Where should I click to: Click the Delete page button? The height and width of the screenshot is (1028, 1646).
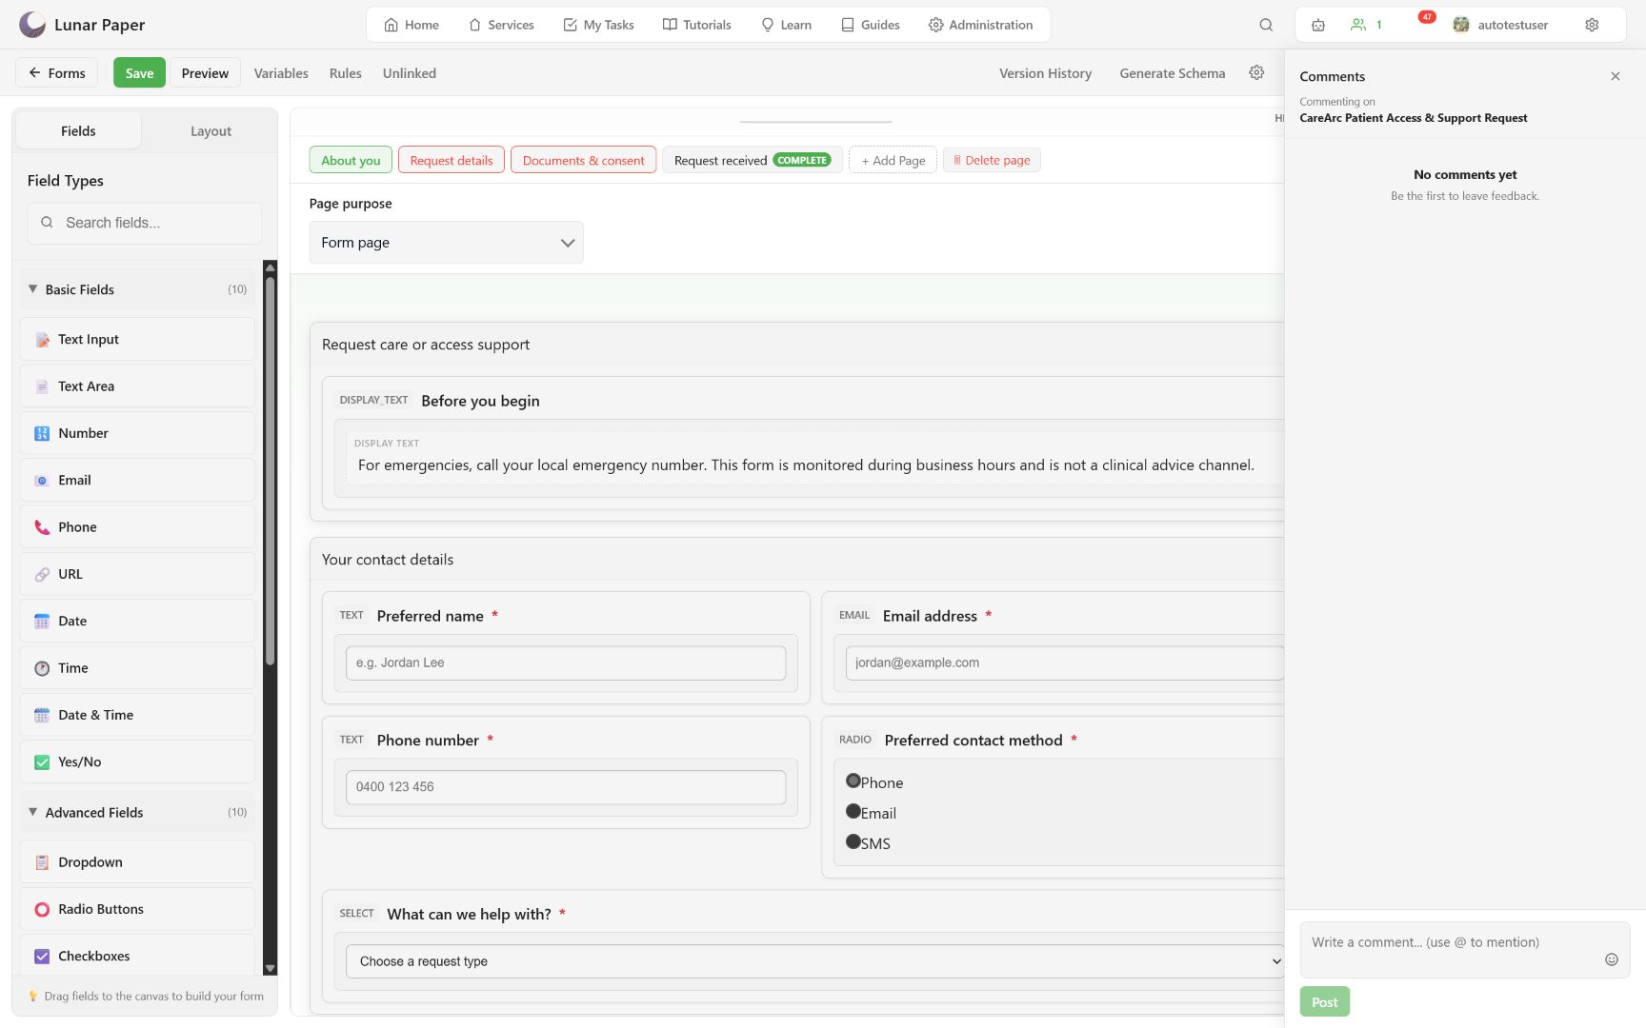click(992, 160)
